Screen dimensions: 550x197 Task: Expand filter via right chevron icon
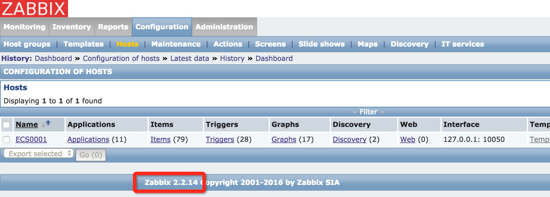383,112
